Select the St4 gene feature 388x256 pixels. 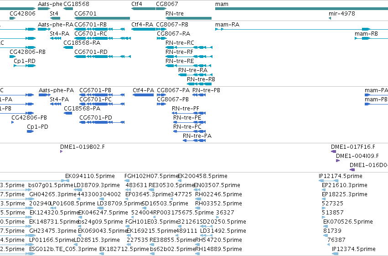tap(55, 18)
